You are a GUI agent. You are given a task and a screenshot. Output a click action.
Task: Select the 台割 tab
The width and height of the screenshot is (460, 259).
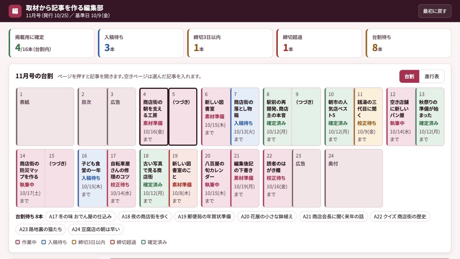pyautogui.click(x=409, y=76)
